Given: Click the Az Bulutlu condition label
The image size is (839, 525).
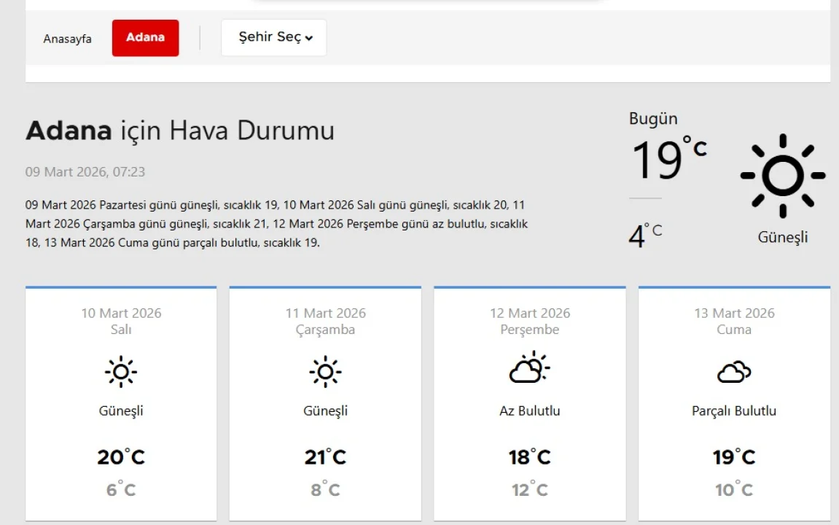Looking at the screenshot, I should point(530,411).
